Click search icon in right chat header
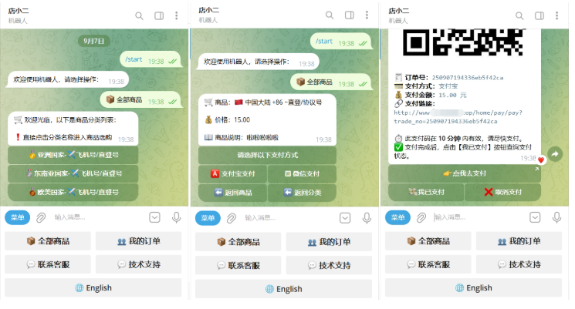The width and height of the screenshot is (575, 309). coord(519,15)
